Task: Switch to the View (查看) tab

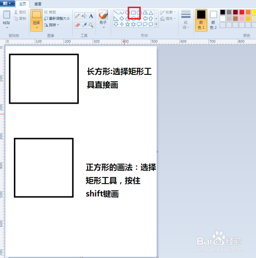Action: [38, 4]
